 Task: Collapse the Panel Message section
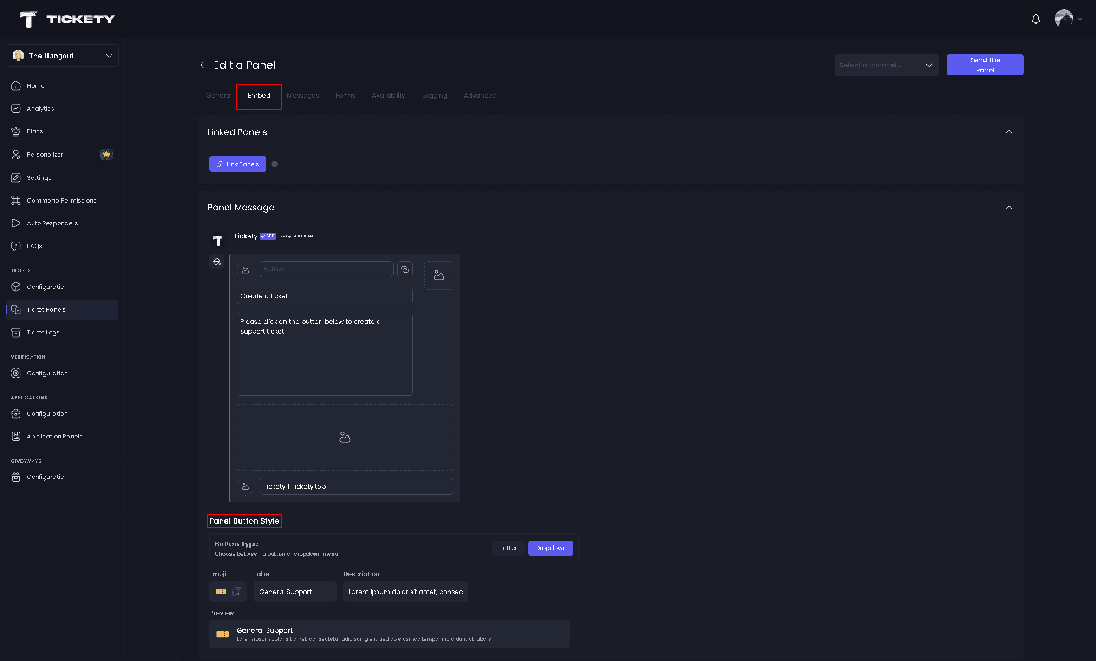coord(1009,207)
